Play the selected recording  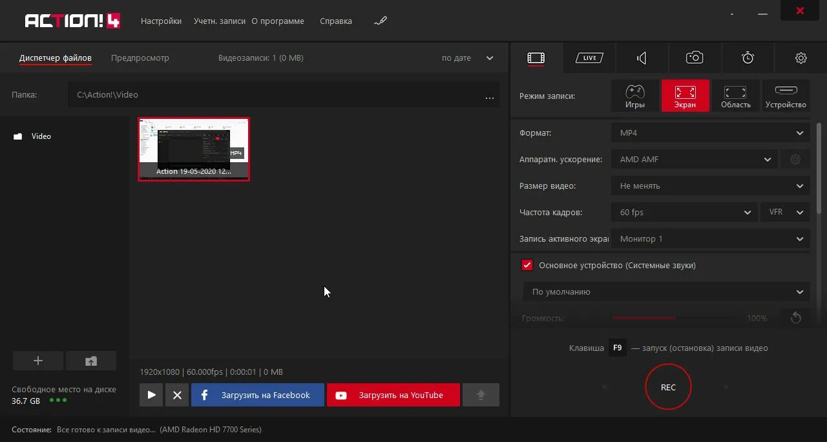[151, 395]
